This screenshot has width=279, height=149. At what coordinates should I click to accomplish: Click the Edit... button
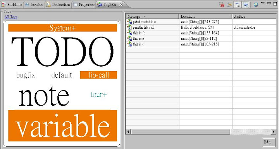tap(269, 142)
